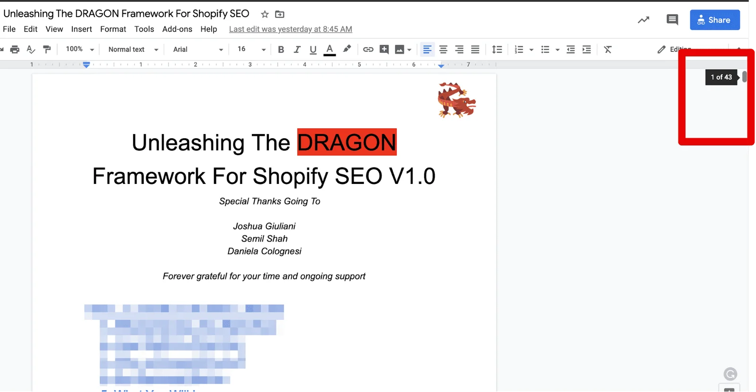Click the highlighted word DRAGON
Screen dimensions: 756x392
347,142
